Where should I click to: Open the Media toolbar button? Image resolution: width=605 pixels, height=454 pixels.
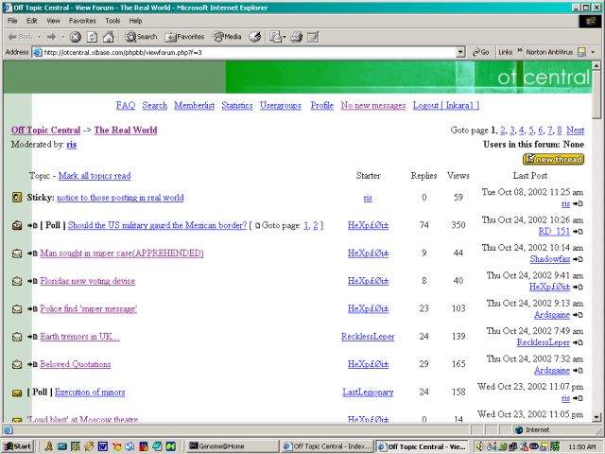point(227,37)
